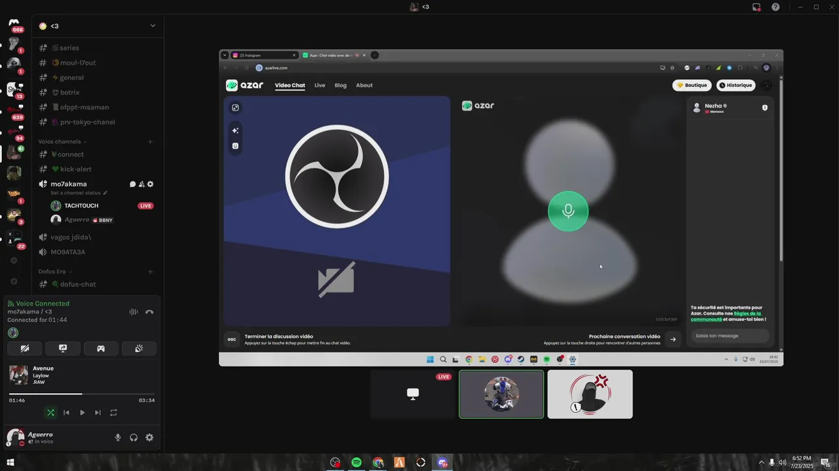The width and height of the screenshot is (839, 471).
Task: Open Discord direct messages home icon
Action: point(14,24)
